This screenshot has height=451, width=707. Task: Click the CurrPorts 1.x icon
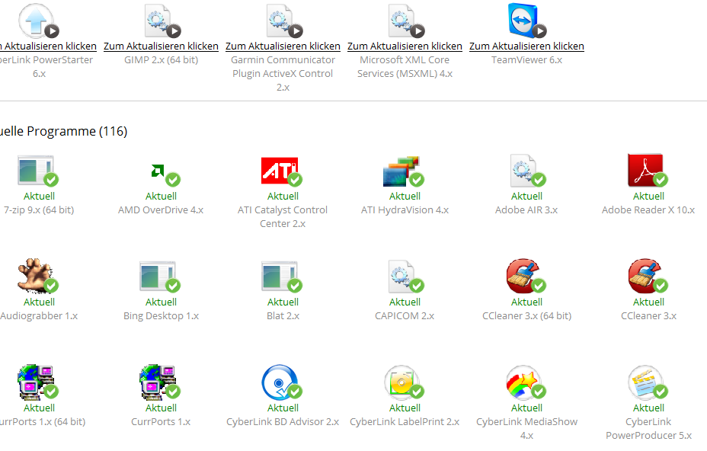coord(158,383)
